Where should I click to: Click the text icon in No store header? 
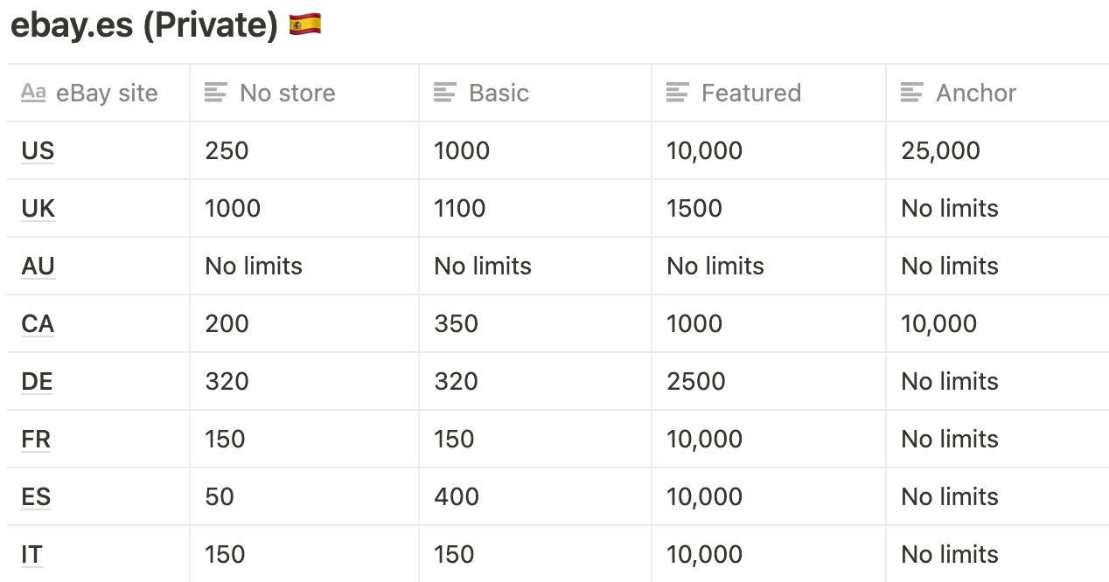pyautogui.click(x=215, y=93)
